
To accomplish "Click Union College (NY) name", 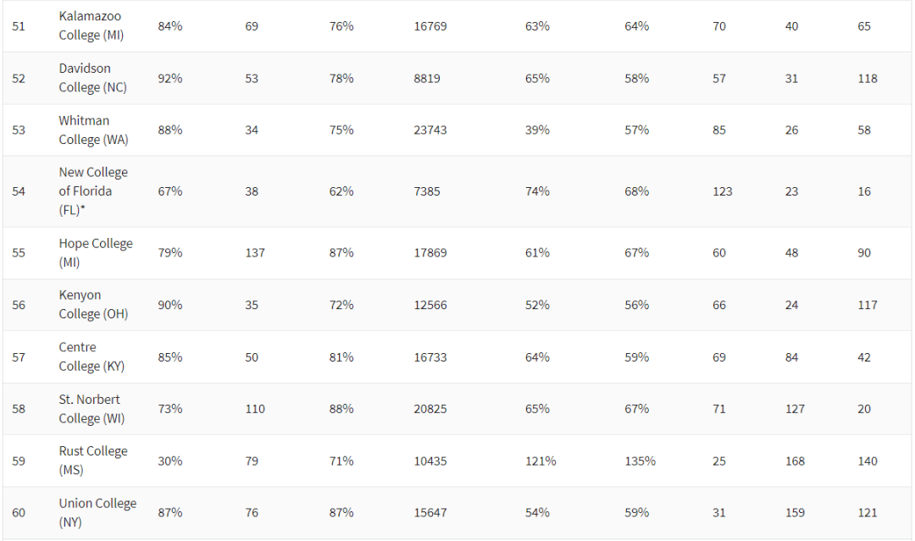I will [97, 512].
